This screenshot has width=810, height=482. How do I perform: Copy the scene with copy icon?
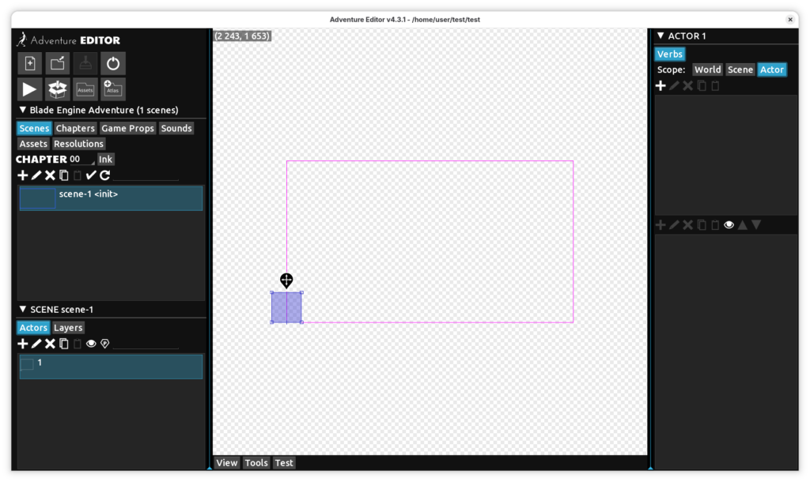coord(63,175)
